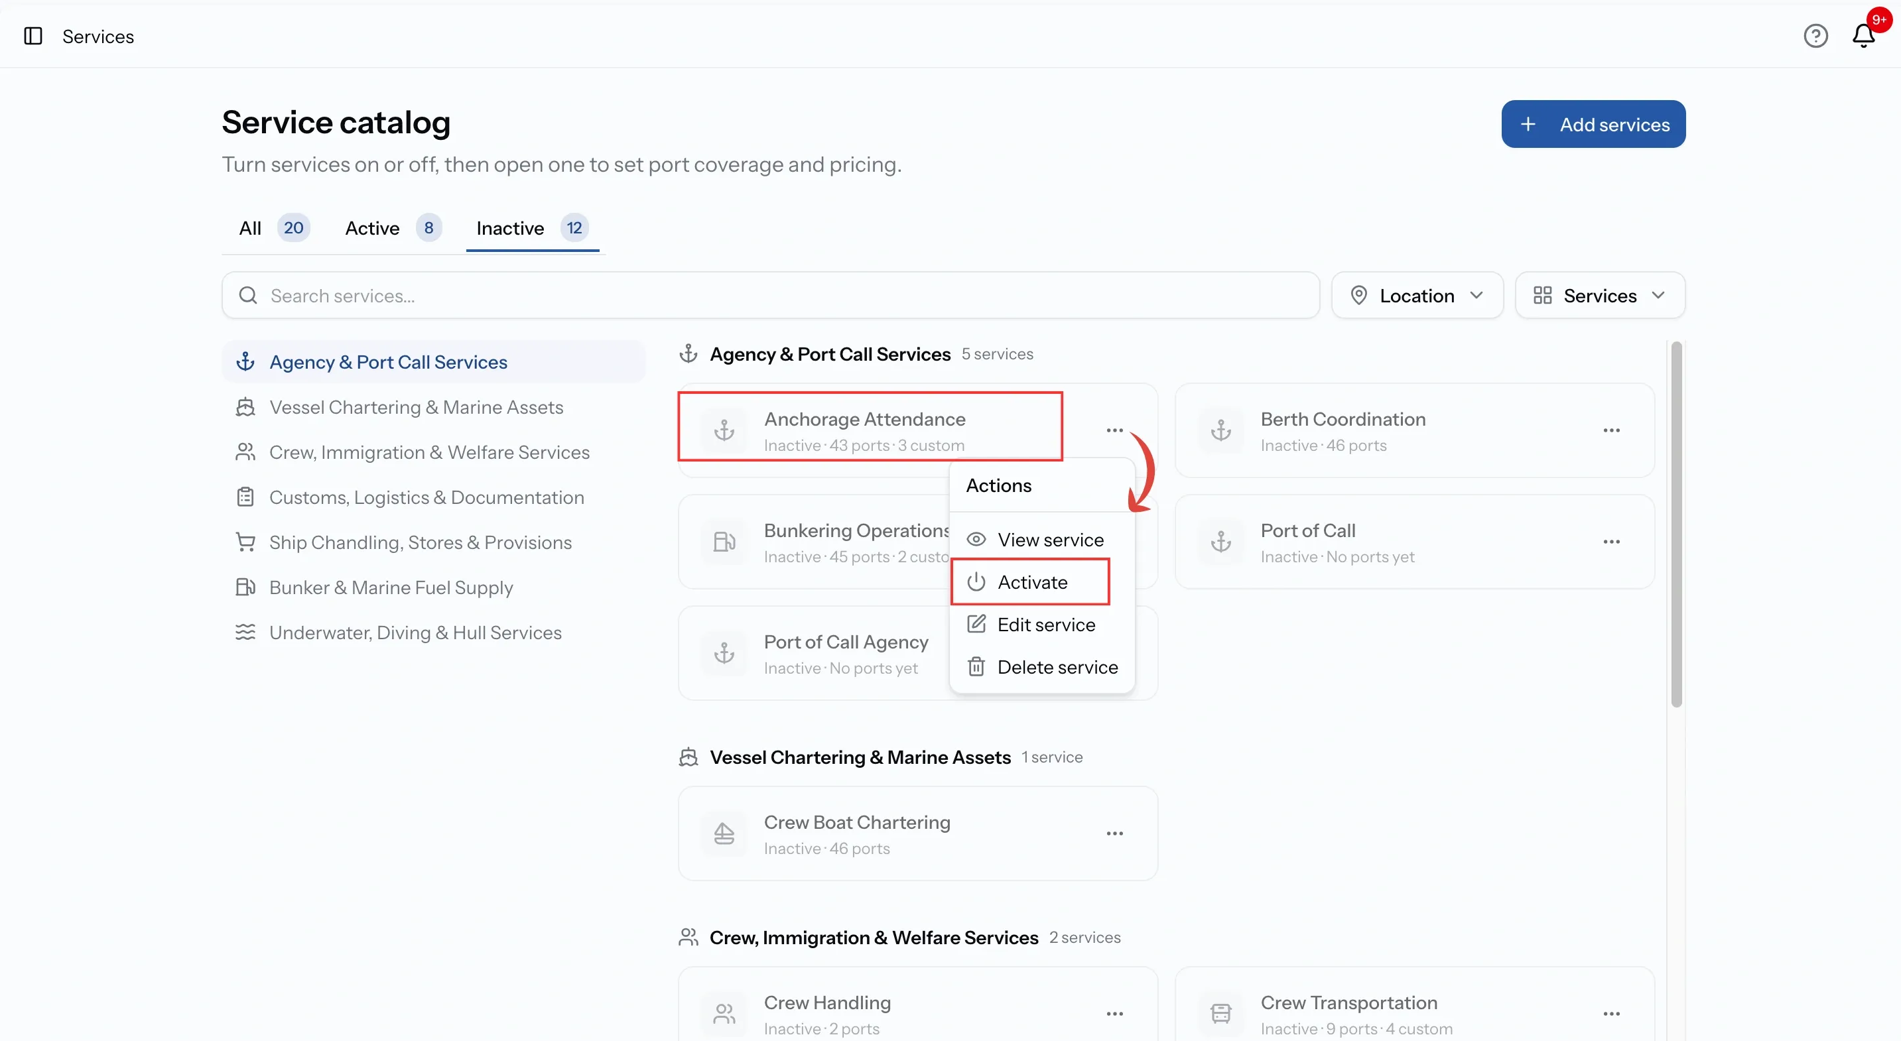
Task: Select the Inactive tab
Action: click(x=532, y=228)
